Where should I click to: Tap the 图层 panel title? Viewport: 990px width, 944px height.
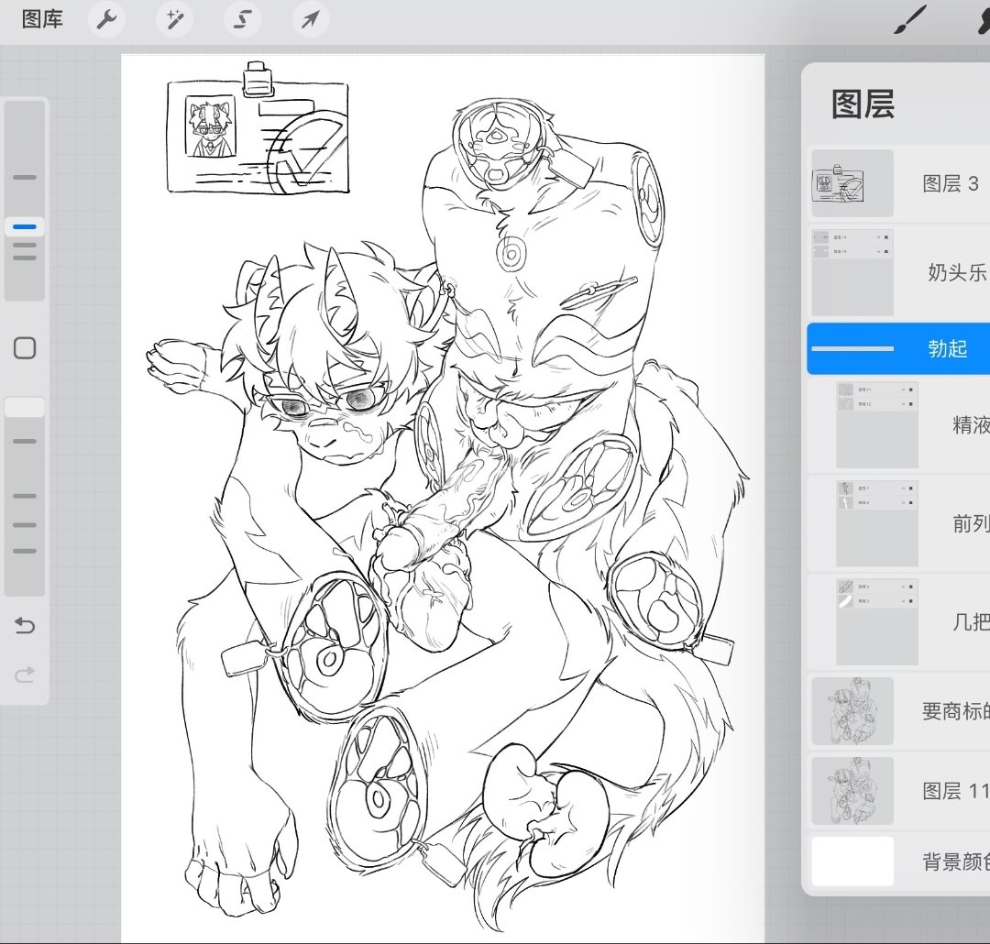[x=863, y=104]
